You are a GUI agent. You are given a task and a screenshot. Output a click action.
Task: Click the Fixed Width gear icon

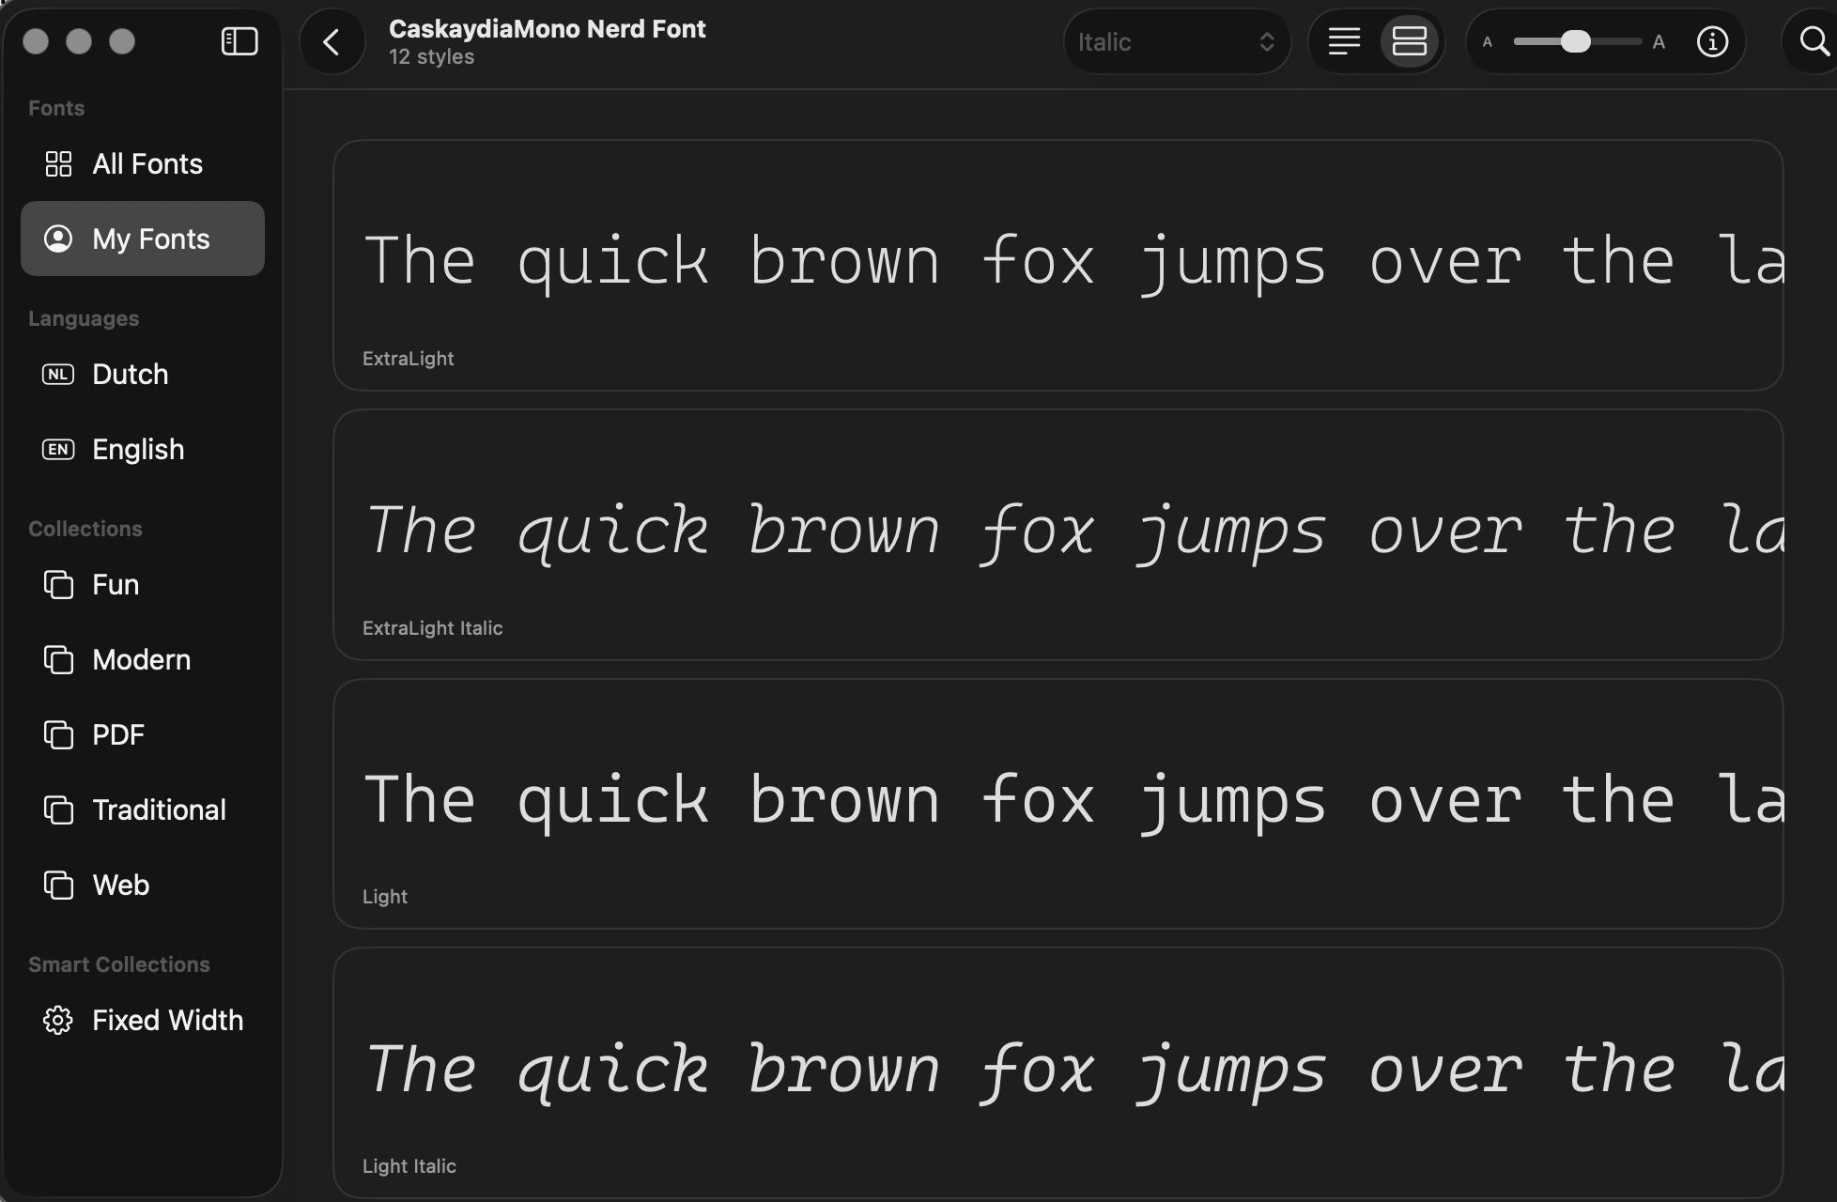[58, 1020]
